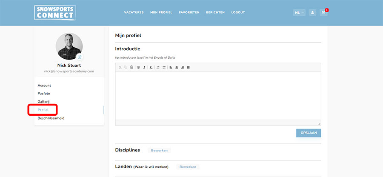The image size is (383, 177).
Task: Open the NL language dropdown
Action: (300, 12)
